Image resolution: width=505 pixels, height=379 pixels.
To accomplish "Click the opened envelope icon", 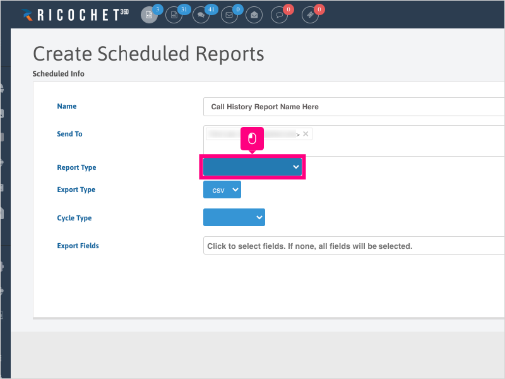I will tap(254, 15).
